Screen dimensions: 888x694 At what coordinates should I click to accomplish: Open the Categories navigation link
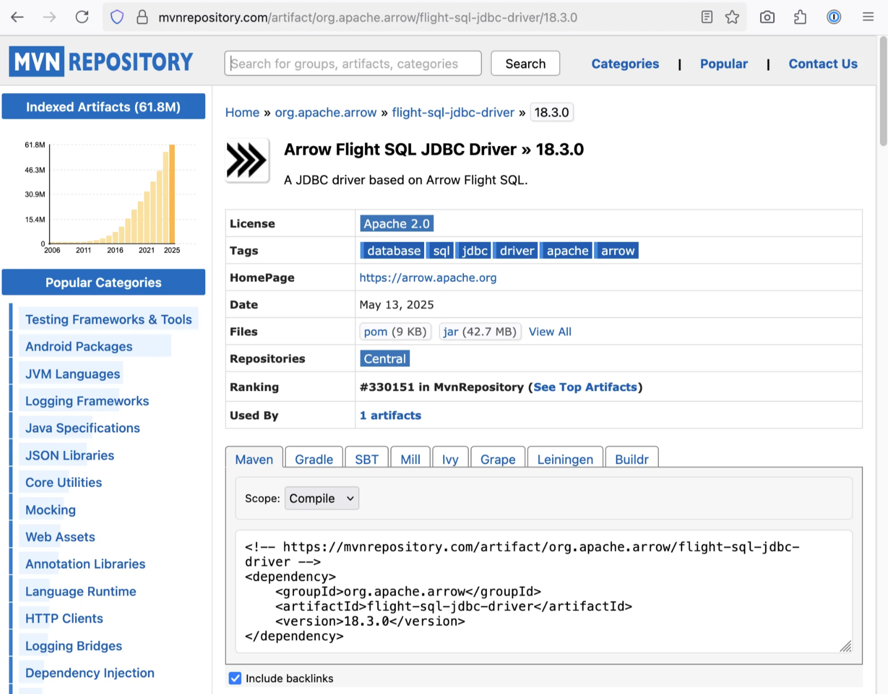[x=625, y=64]
